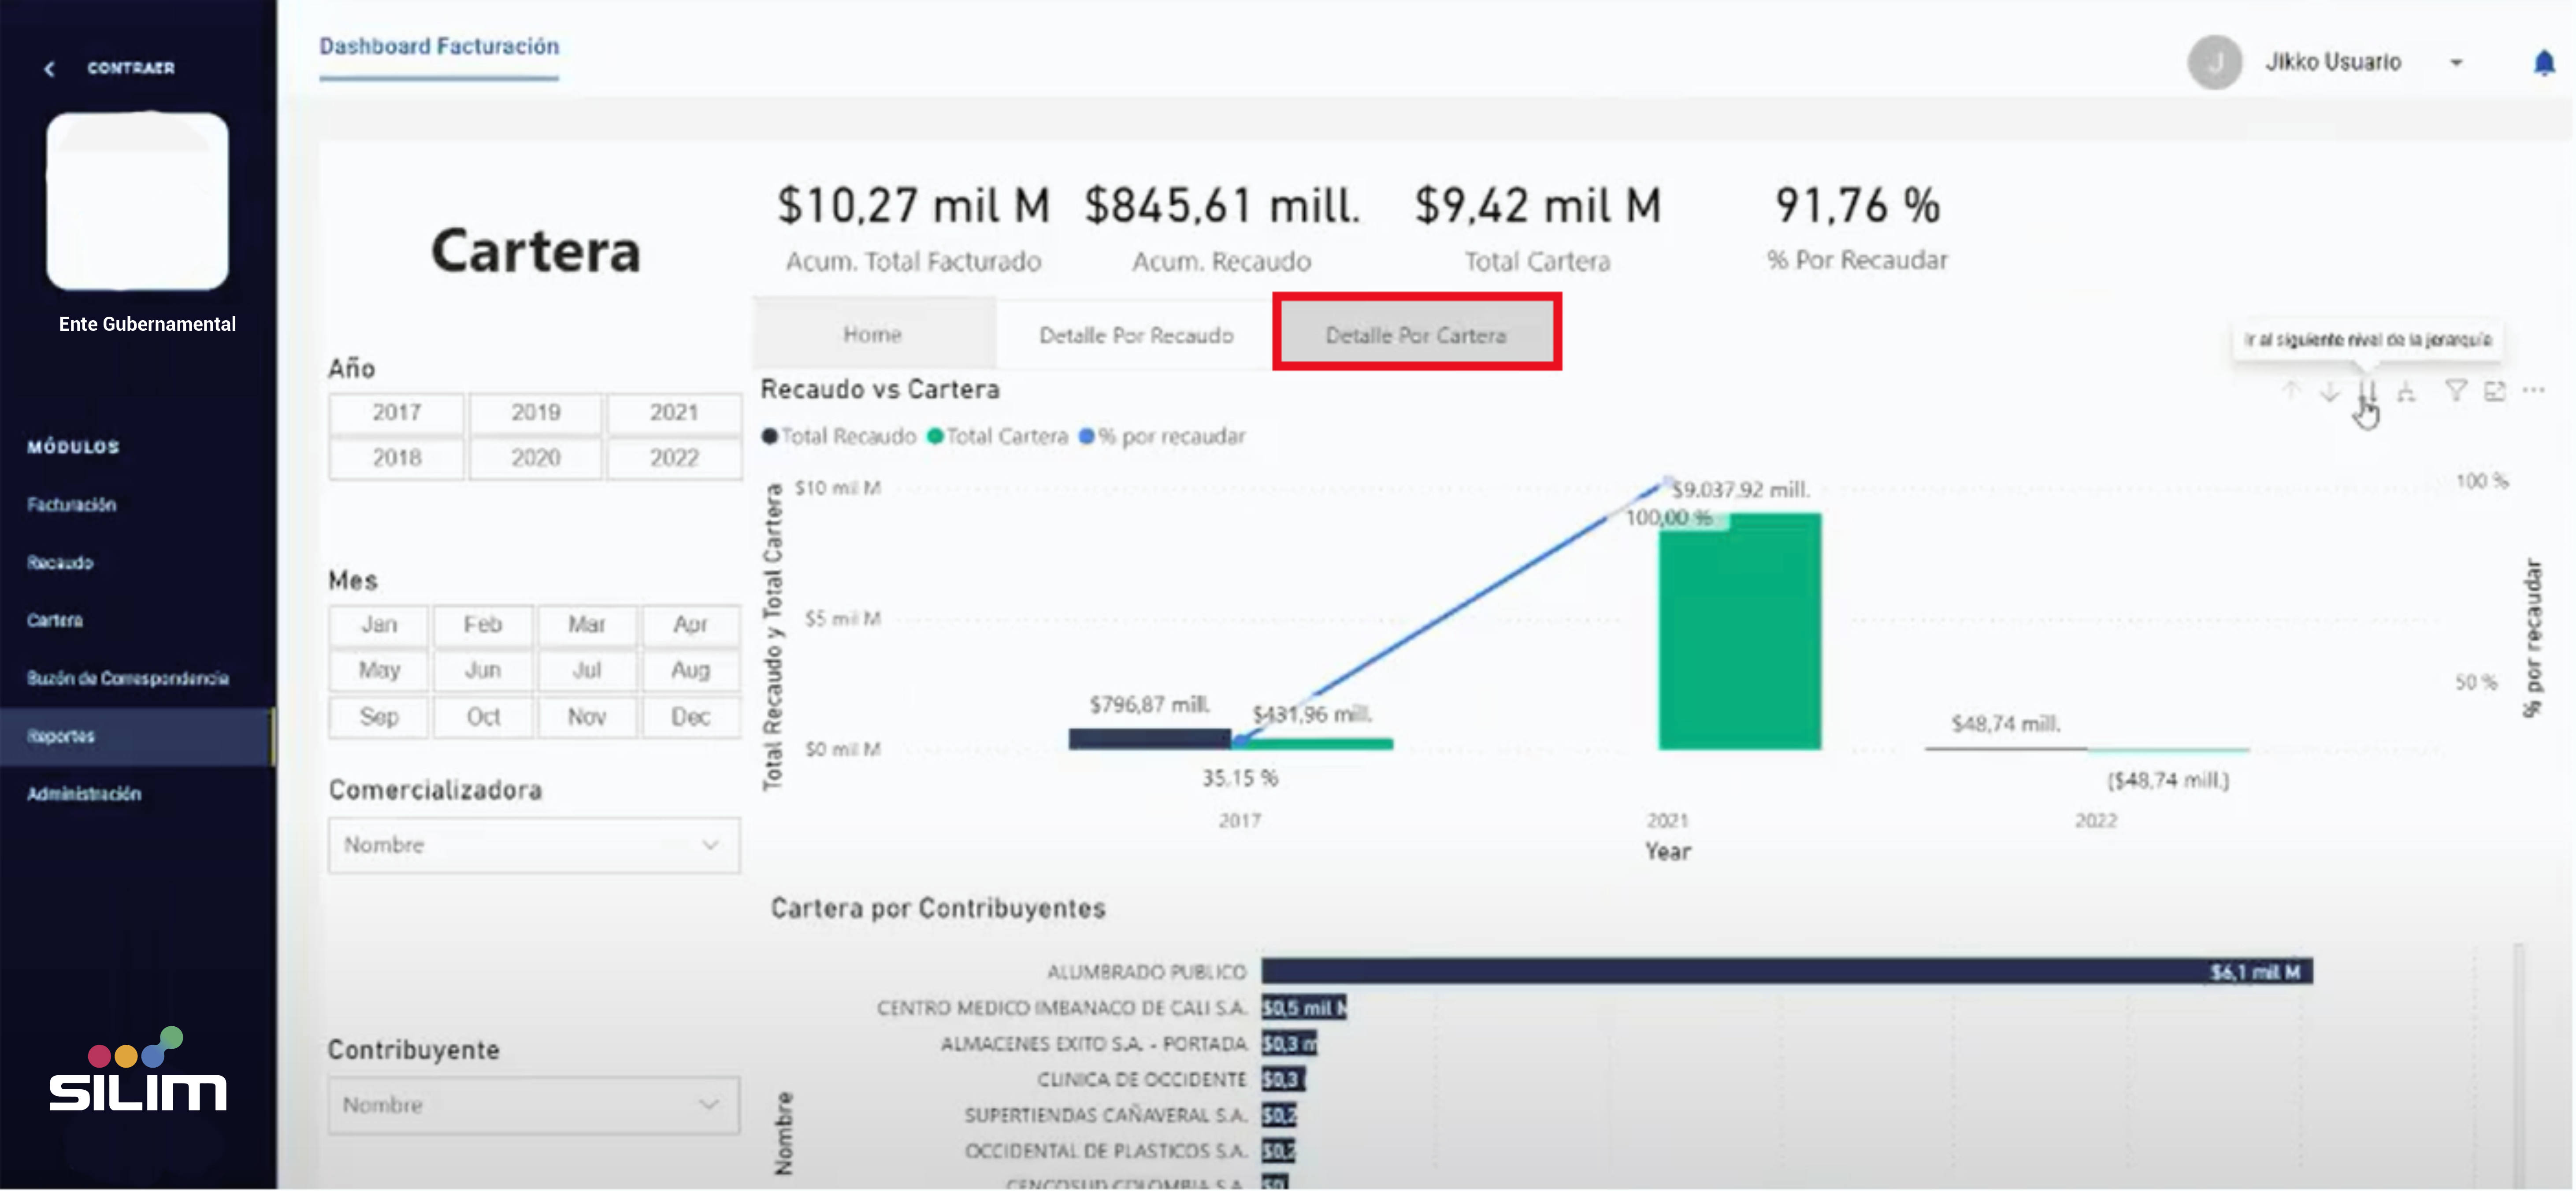Select the May month button
The width and height of the screenshot is (2576, 1191).
(379, 670)
